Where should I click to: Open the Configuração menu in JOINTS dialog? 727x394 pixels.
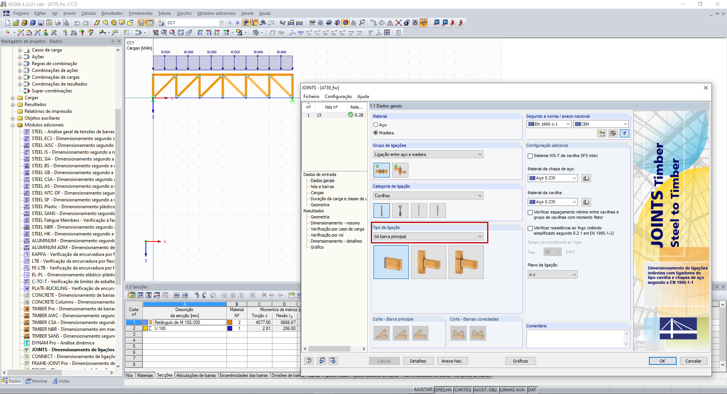coord(338,97)
